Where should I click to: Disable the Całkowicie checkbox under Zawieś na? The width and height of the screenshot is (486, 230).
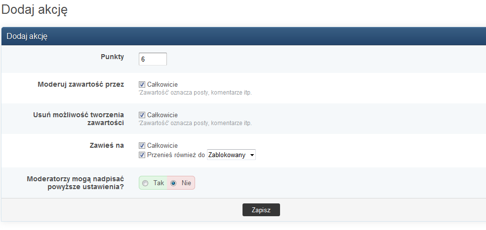tap(142, 146)
